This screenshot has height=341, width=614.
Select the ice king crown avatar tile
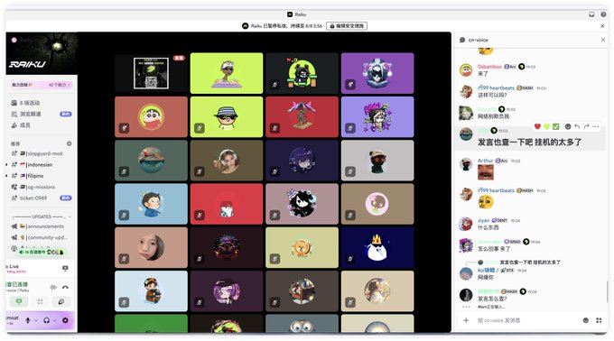pyautogui.click(x=377, y=247)
